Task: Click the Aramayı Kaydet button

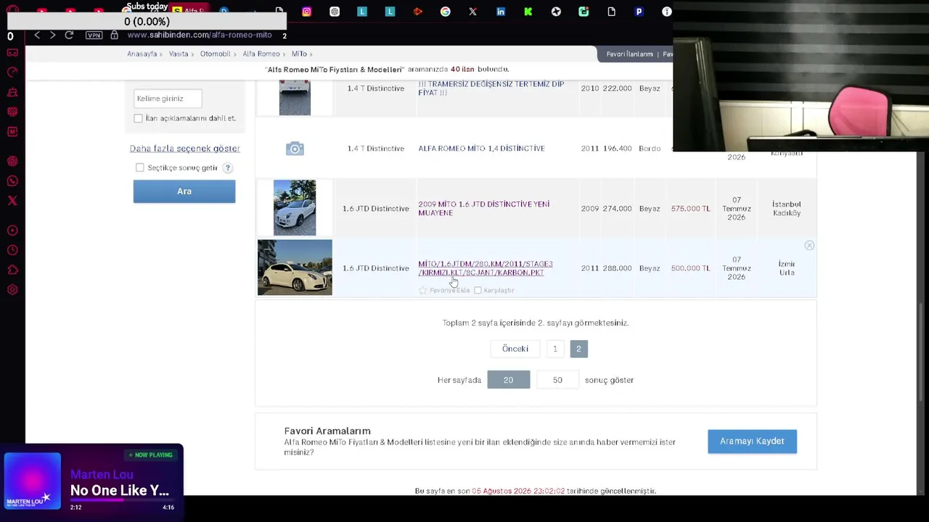Action: [x=752, y=442]
